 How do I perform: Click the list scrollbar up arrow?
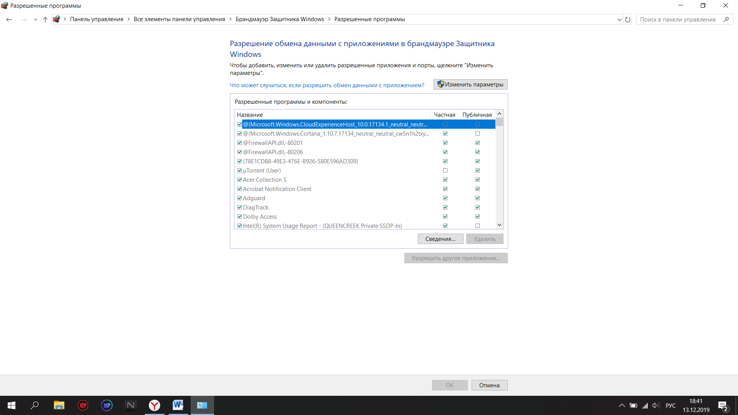[499, 114]
